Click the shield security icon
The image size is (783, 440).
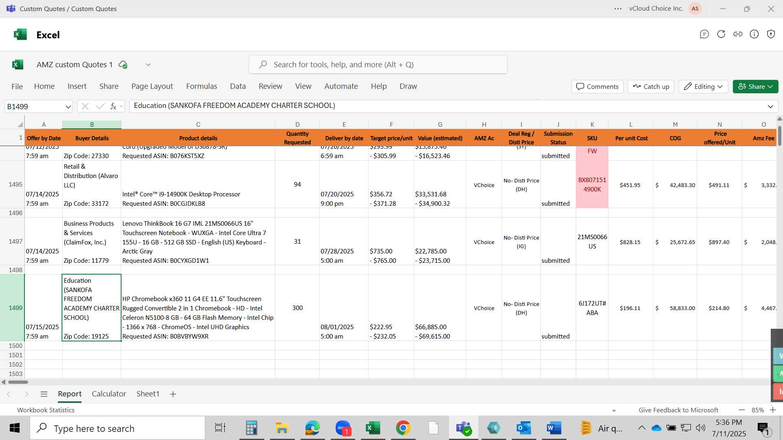(771, 34)
